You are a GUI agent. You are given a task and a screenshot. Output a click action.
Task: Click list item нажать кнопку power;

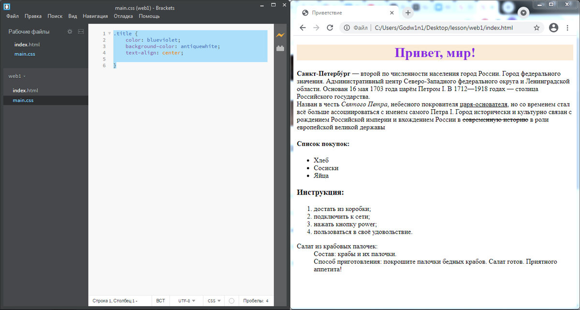click(345, 224)
